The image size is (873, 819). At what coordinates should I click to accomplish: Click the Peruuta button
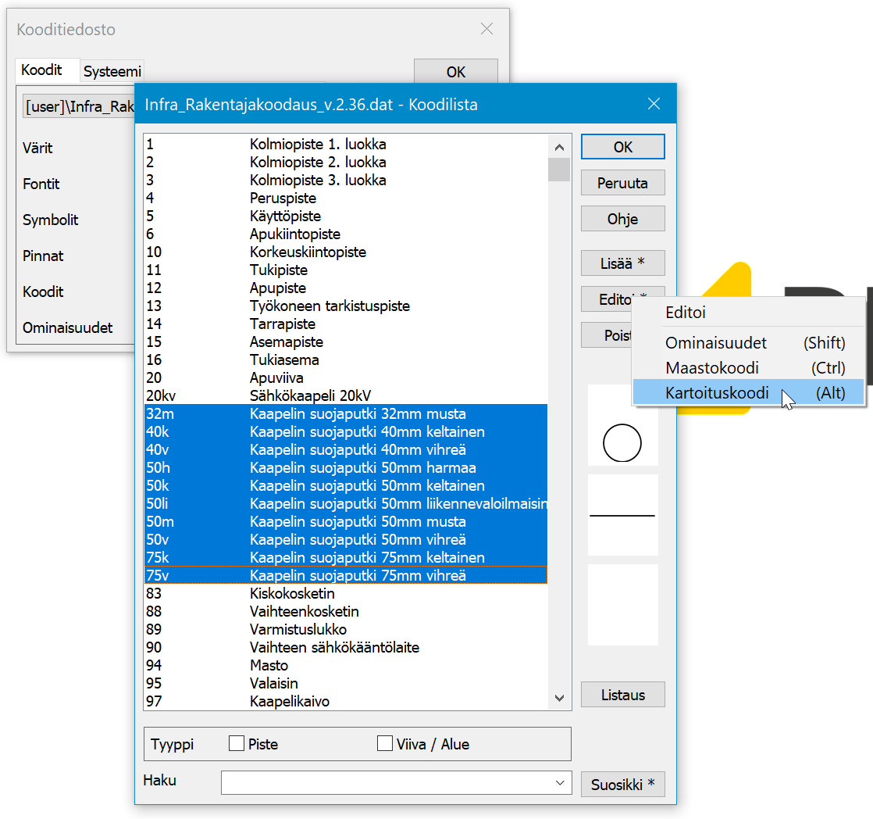[x=622, y=183]
